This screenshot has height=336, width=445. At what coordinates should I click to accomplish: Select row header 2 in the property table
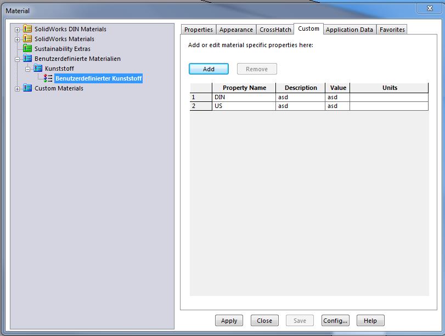click(201, 106)
